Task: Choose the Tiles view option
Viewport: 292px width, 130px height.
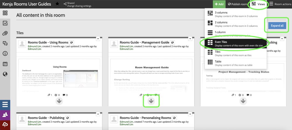Action: coord(236,53)
